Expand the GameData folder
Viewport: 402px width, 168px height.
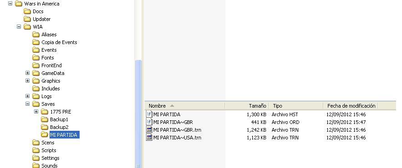click(27, 73)
